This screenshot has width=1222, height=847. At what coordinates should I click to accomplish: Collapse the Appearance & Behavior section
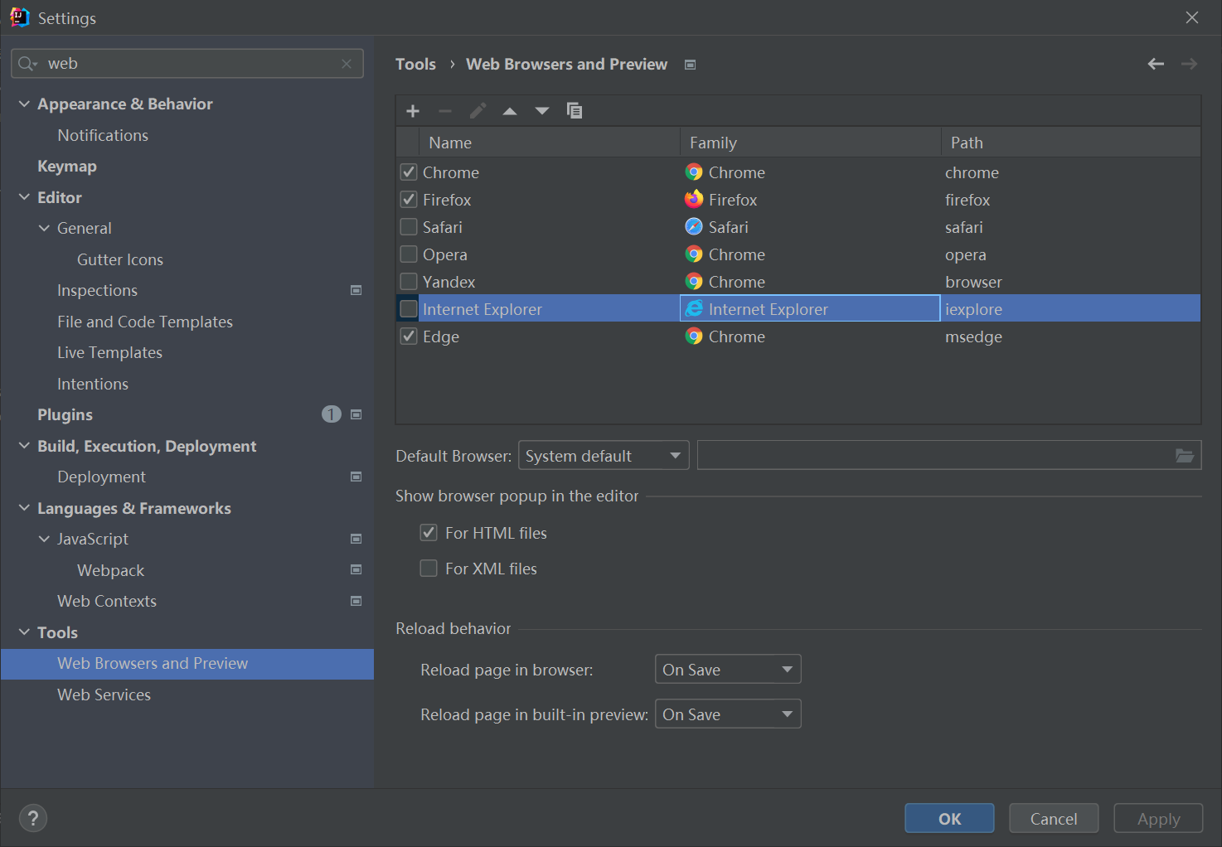point(24,104)
